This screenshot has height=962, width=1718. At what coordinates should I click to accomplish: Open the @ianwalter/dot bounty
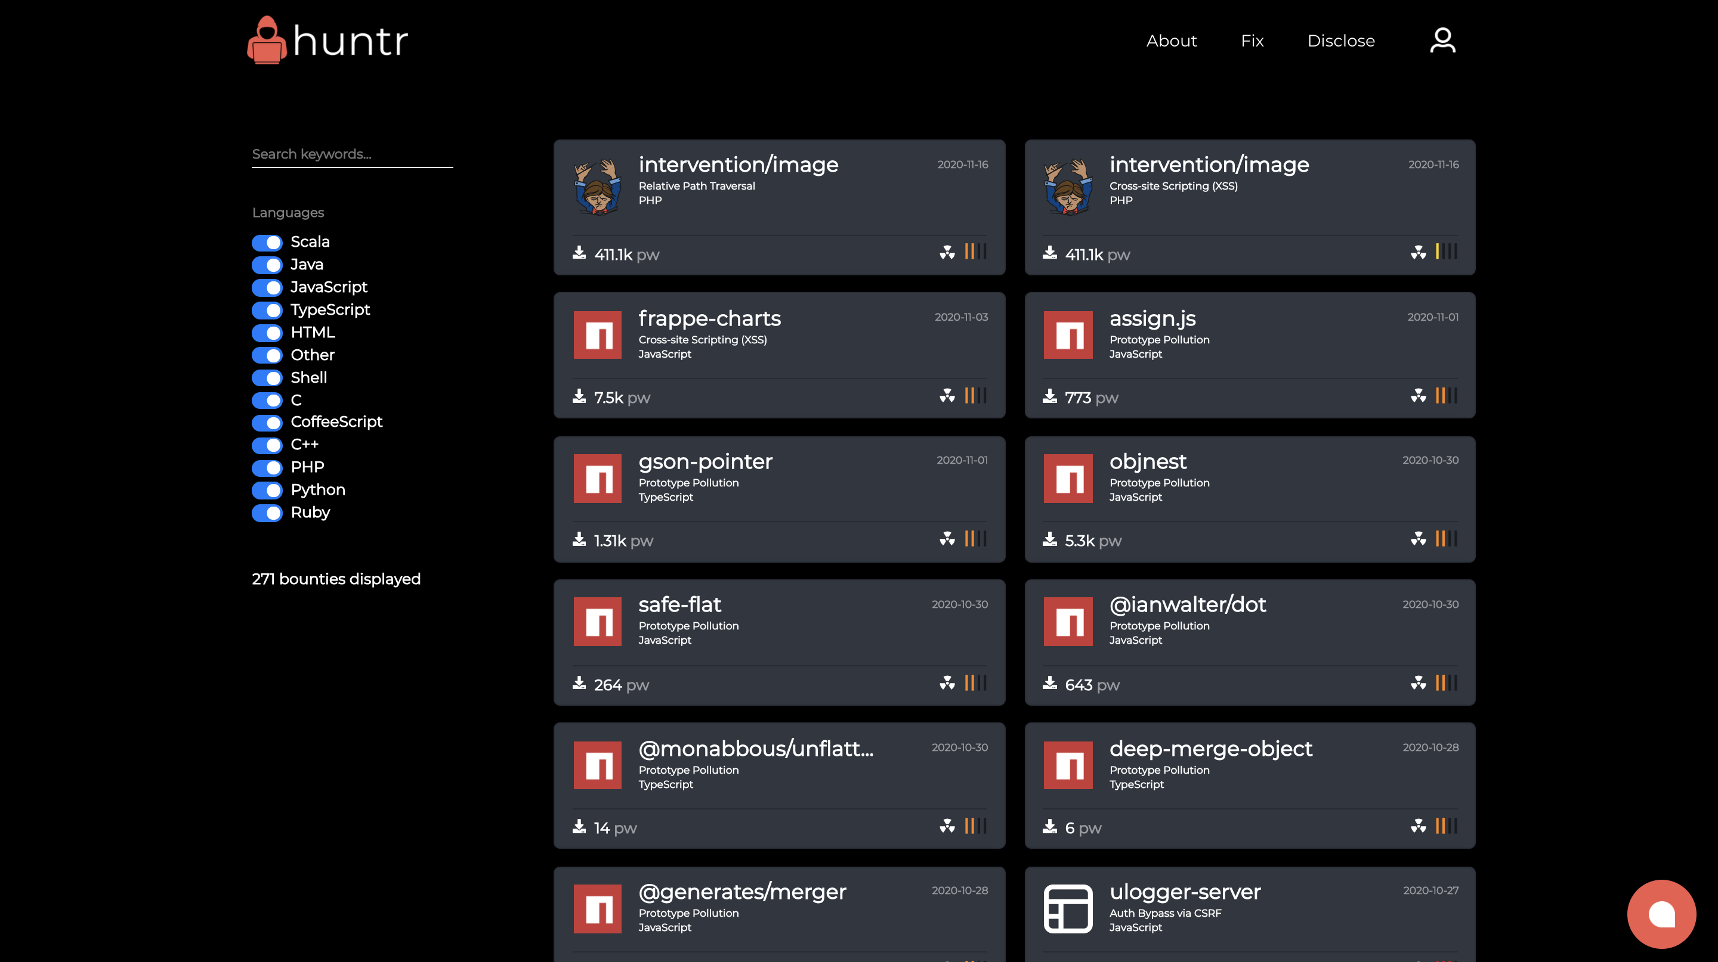(x=1187, y=605)
